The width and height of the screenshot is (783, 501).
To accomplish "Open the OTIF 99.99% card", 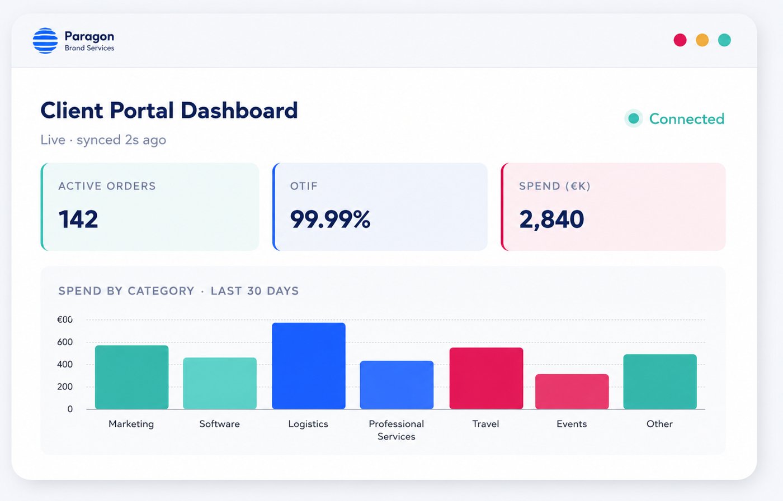I will coord(380,207).
